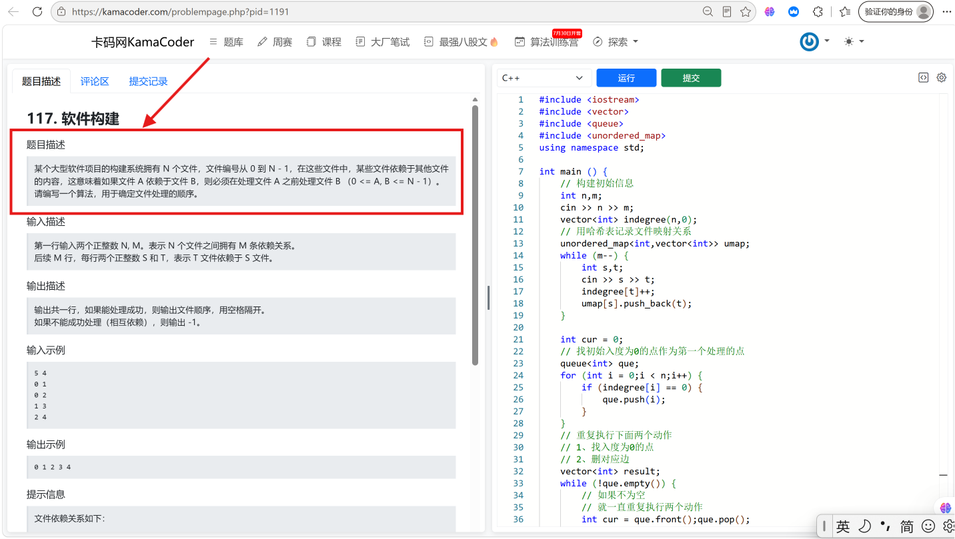This screenshot has height=539, width=955.
Task: Click the browser refresh icon
Action: tap(37, 11)
